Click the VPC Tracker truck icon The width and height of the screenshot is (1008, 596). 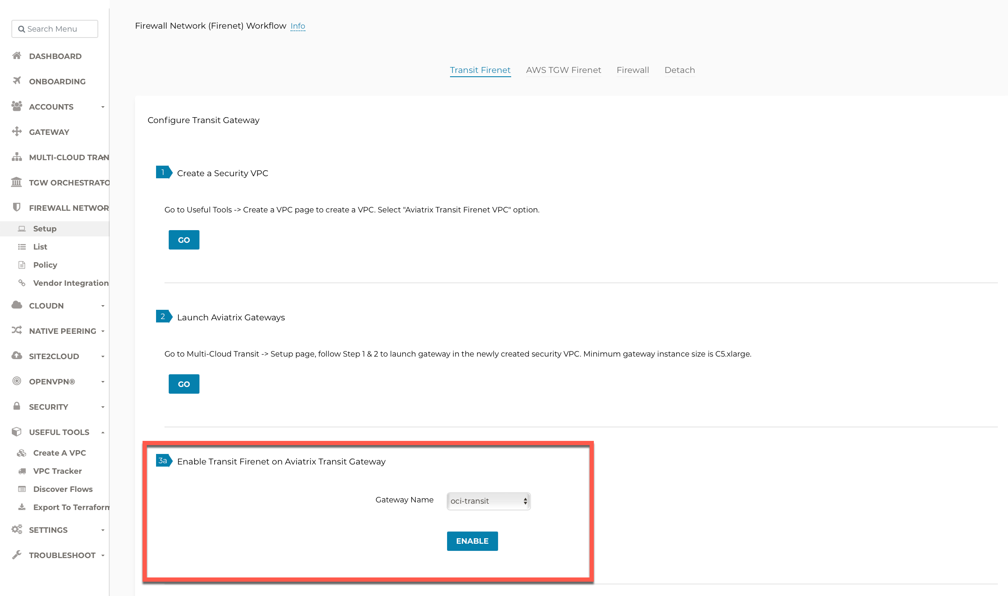(x=22, y=471)
